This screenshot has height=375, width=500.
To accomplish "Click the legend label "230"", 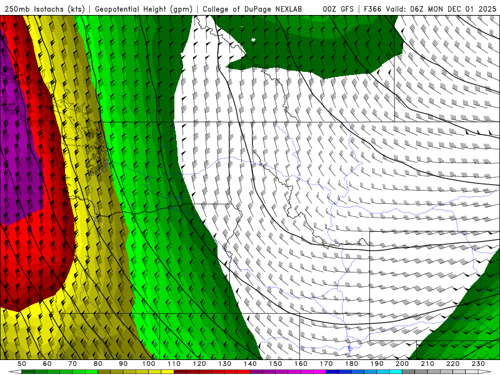I will 478,364.
